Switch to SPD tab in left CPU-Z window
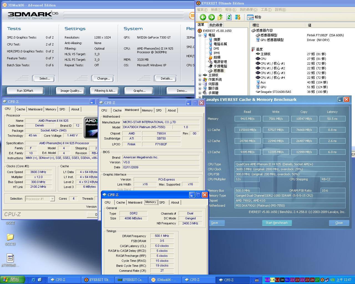The width and height of the screenshot is (355, 284). click(x=62, y=109)
